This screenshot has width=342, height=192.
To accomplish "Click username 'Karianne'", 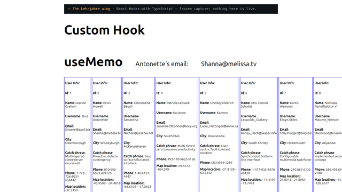I will 180,113.
